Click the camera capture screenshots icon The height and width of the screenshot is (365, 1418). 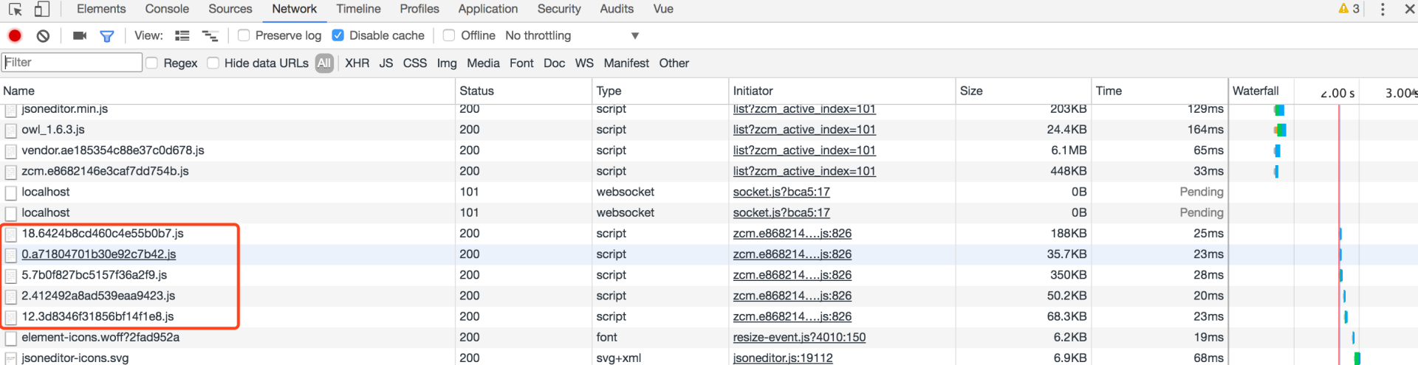coord(80,35)
